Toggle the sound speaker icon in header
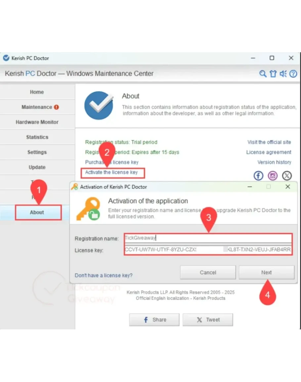The image size is (301, 382). click(283, 74)
